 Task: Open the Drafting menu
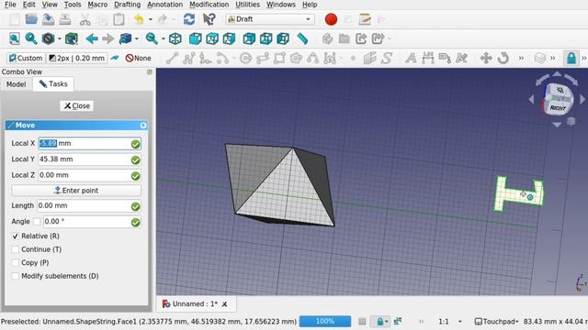pos(127,5)
